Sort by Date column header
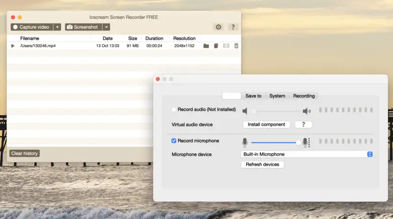 (x=108, y=38)
